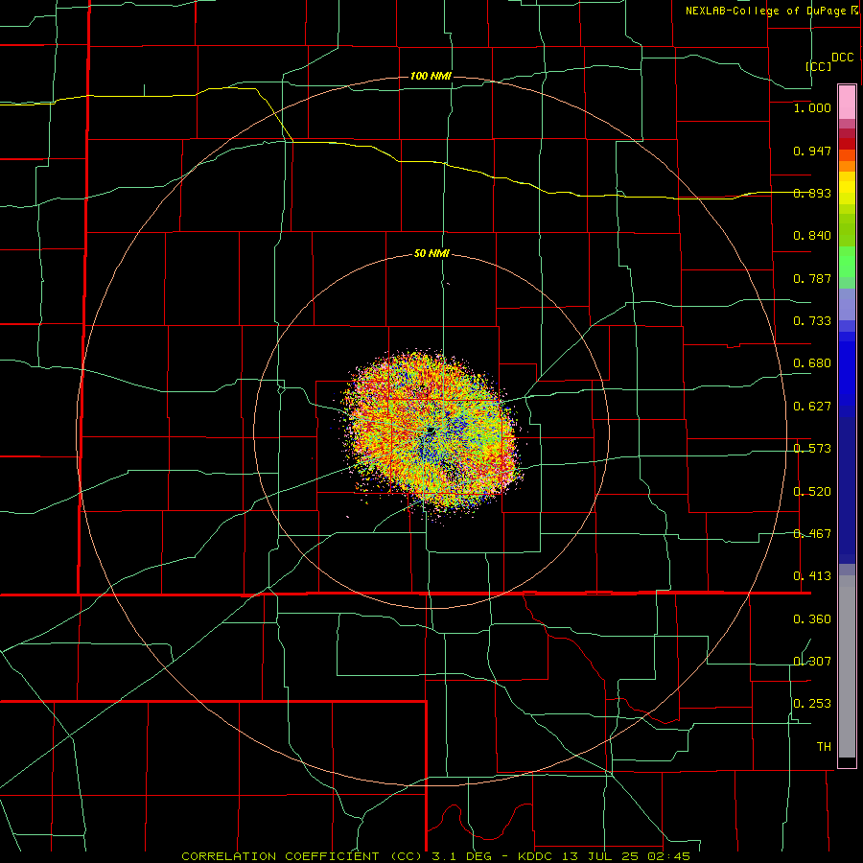This screenshot has width=863, height=863.
Task: Select the 0.627 scale value
Action: coord(812,407)
